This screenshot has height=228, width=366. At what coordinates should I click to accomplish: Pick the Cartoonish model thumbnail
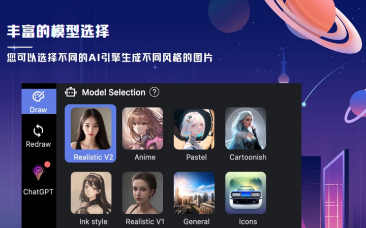tap(246, 128)
